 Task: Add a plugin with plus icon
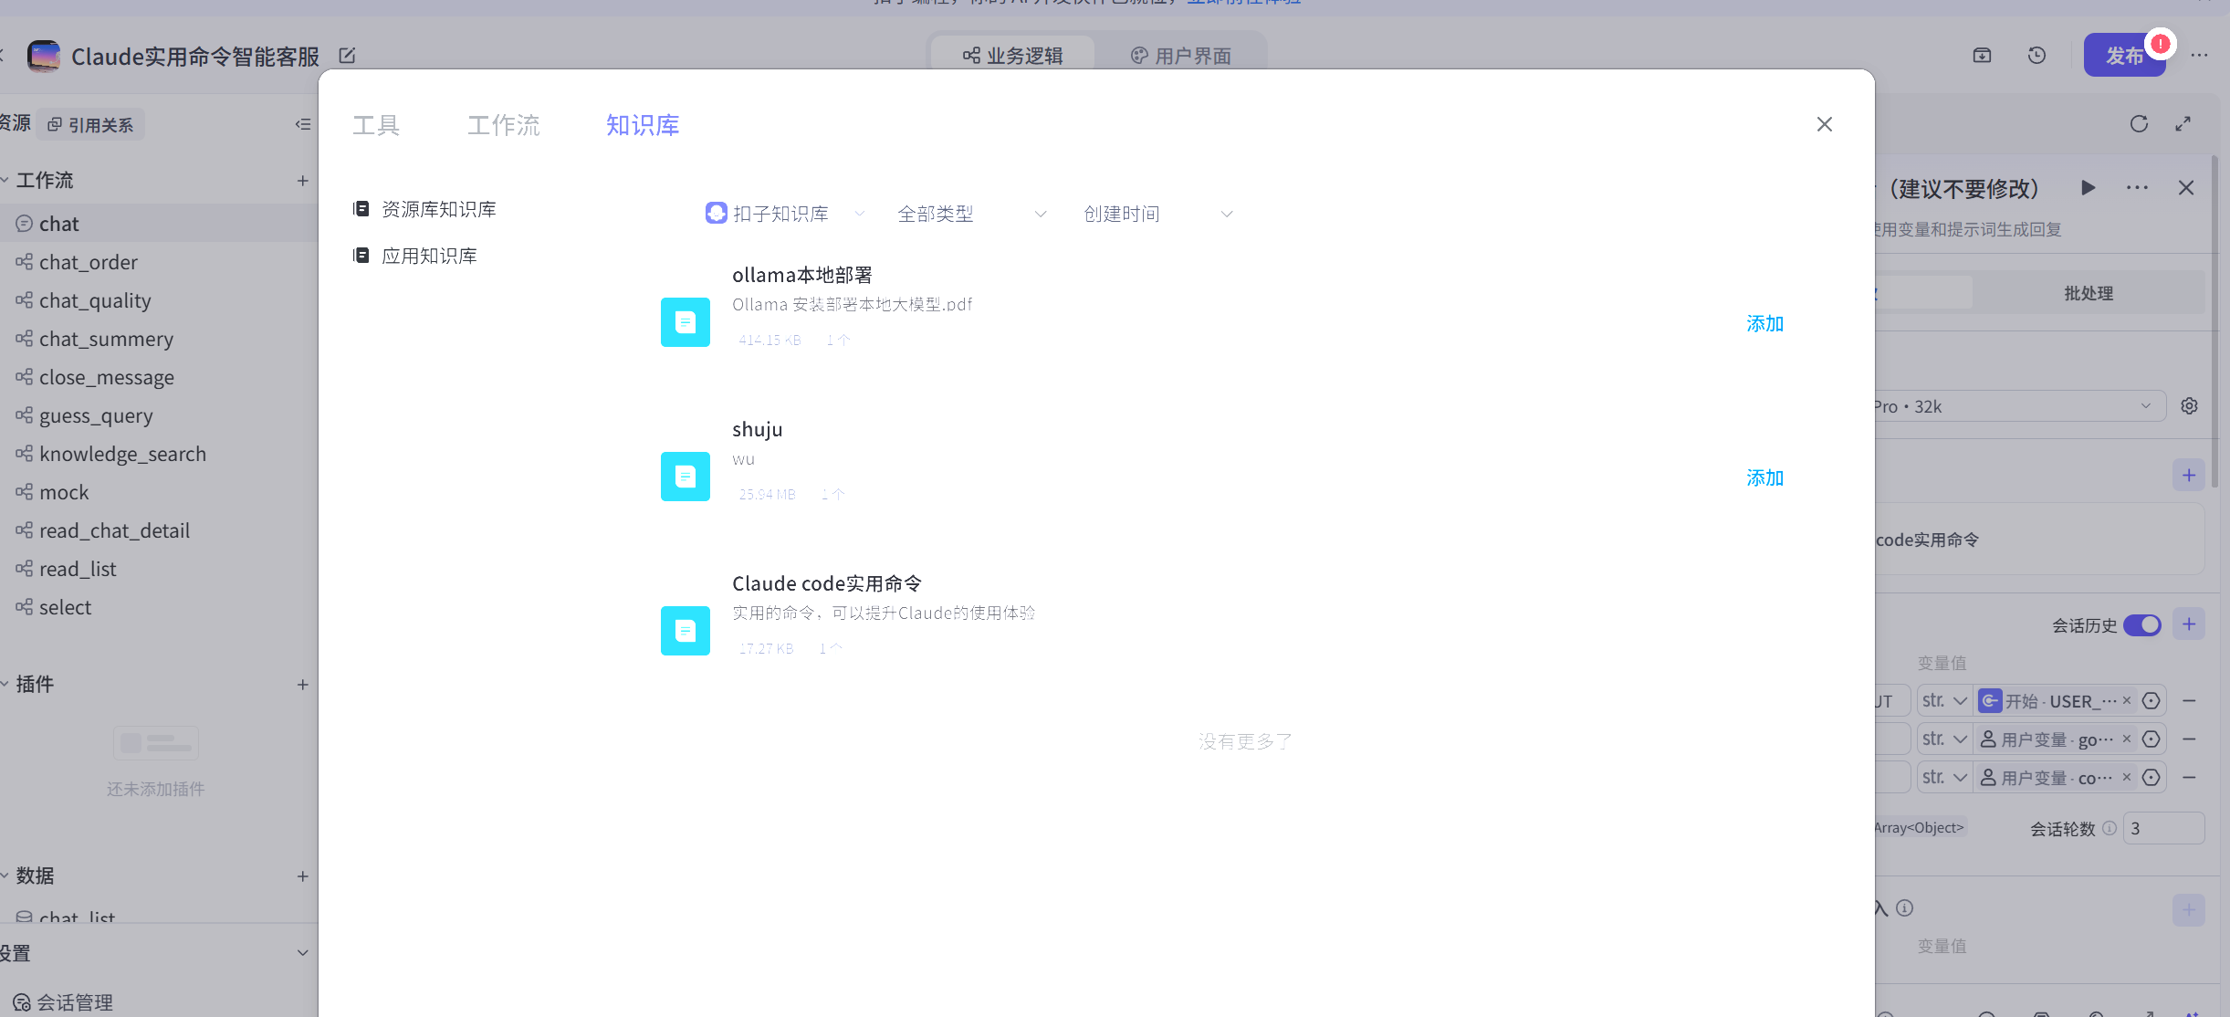(x=302, y=685)
